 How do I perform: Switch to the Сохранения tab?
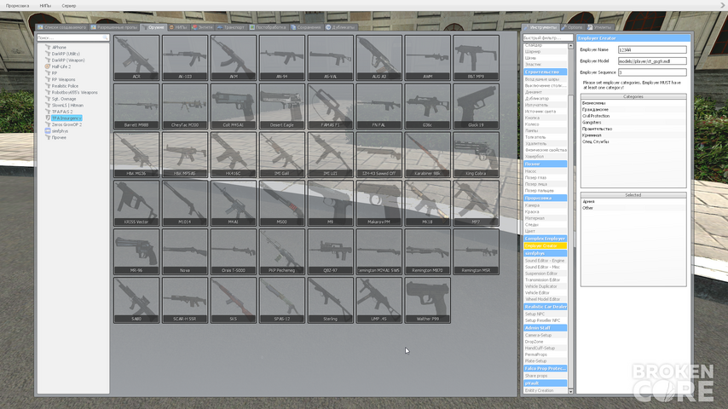tap(306, 27)
